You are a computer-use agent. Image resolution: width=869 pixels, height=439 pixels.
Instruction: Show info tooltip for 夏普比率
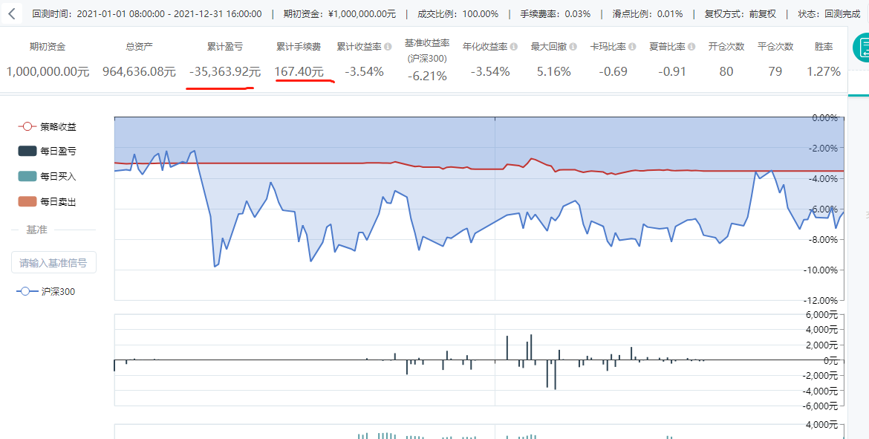pyautogui.click(x=691, y=47)
